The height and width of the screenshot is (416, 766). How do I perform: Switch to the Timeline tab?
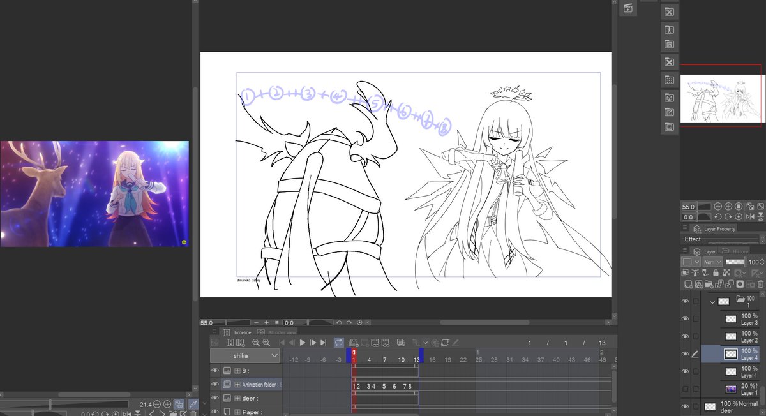[237, 332]
